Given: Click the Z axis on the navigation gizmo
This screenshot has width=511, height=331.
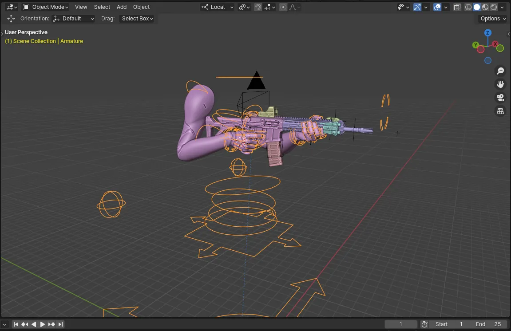Looking at the screenshot, I should (x=487, y=33).
